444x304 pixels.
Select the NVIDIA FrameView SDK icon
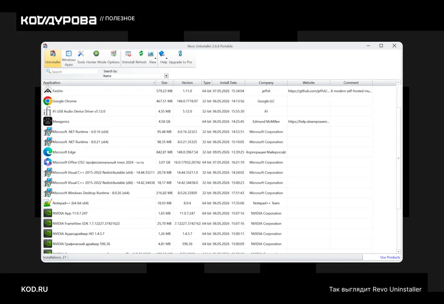pyautogui.click(x=48, y=224)
